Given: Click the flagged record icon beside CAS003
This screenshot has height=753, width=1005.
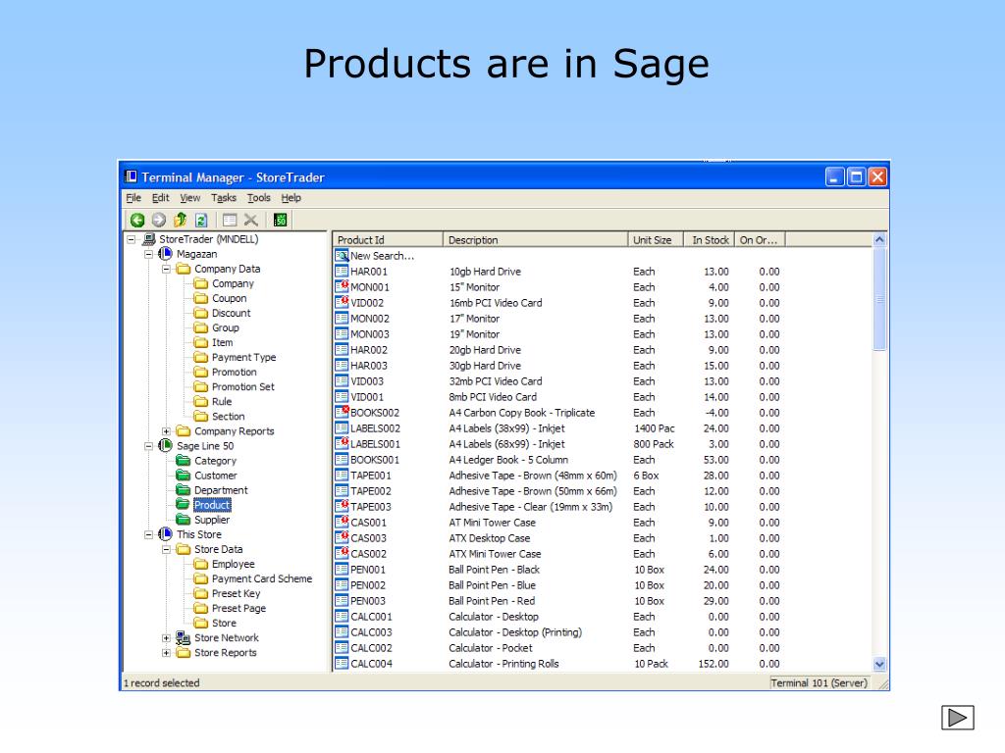Looking at the screenshot, I should pyautogui.click(x=342, y=538).
